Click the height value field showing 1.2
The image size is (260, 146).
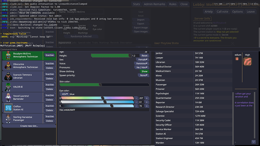pos(135,55)
